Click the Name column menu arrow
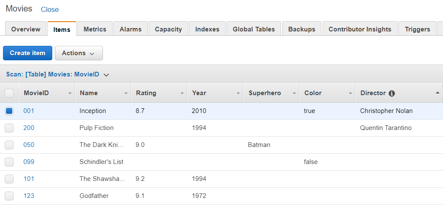This screenshot has width=443, height=206. [126, 93]
